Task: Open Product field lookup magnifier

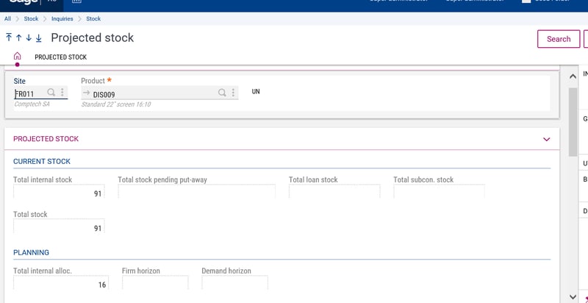Action: pos(222,93)
